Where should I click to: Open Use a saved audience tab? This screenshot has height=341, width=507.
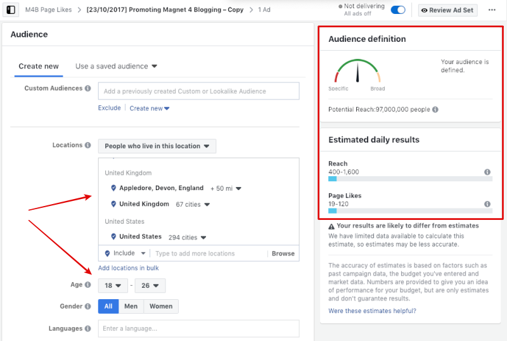pos(116,67)
